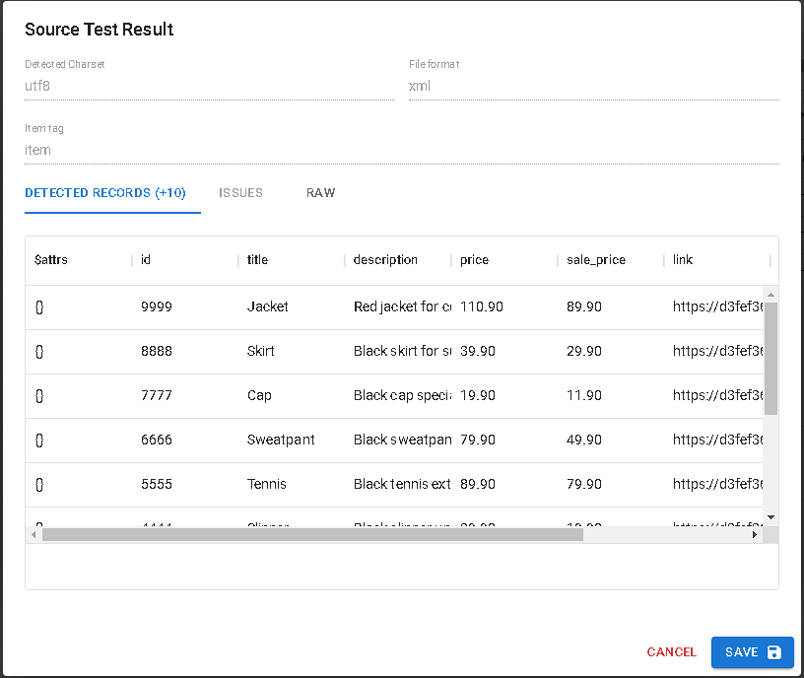Click the save disk icon
The image size is (804, 678).
click(773, 652)
